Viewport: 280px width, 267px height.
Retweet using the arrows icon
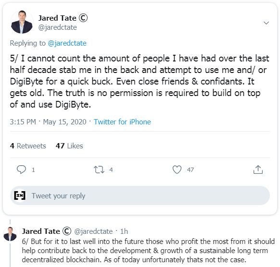pos(99,170)
